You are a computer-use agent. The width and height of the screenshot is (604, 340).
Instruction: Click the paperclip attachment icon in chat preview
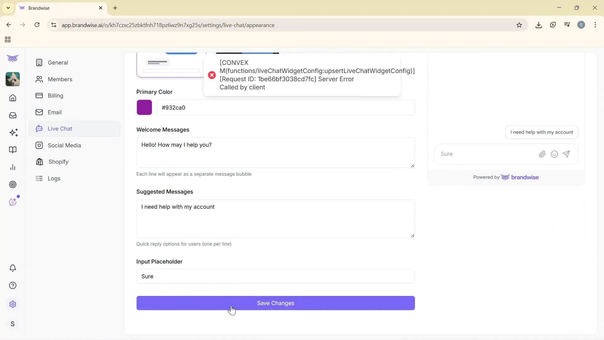pyautogui.click(x=542, y=154)
